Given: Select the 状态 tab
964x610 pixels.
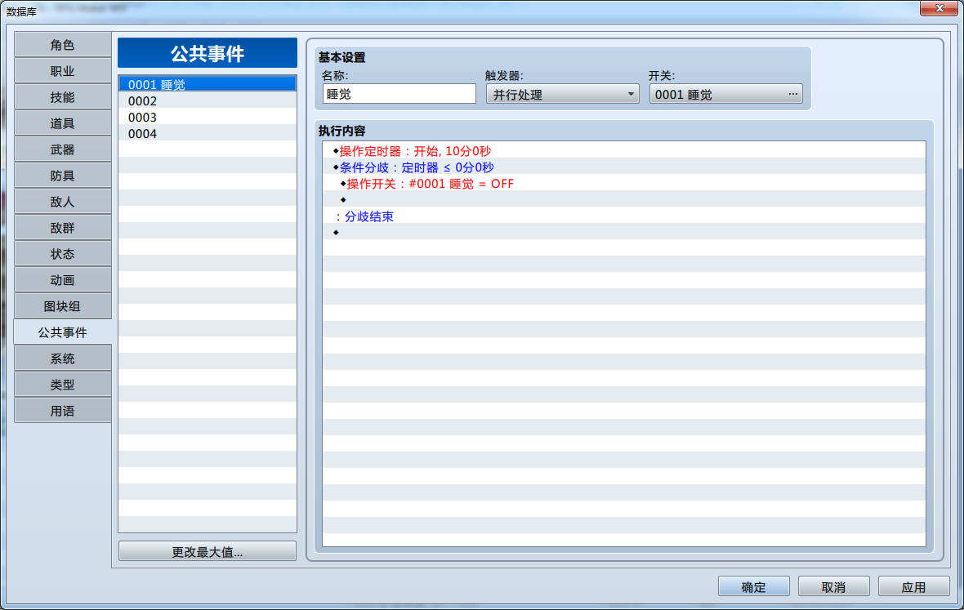Looking at the screenshot, I should 62,254.
